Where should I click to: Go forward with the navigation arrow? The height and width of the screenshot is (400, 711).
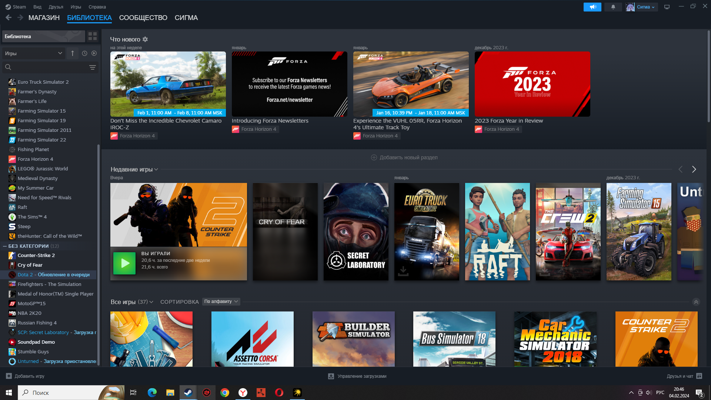20,17
